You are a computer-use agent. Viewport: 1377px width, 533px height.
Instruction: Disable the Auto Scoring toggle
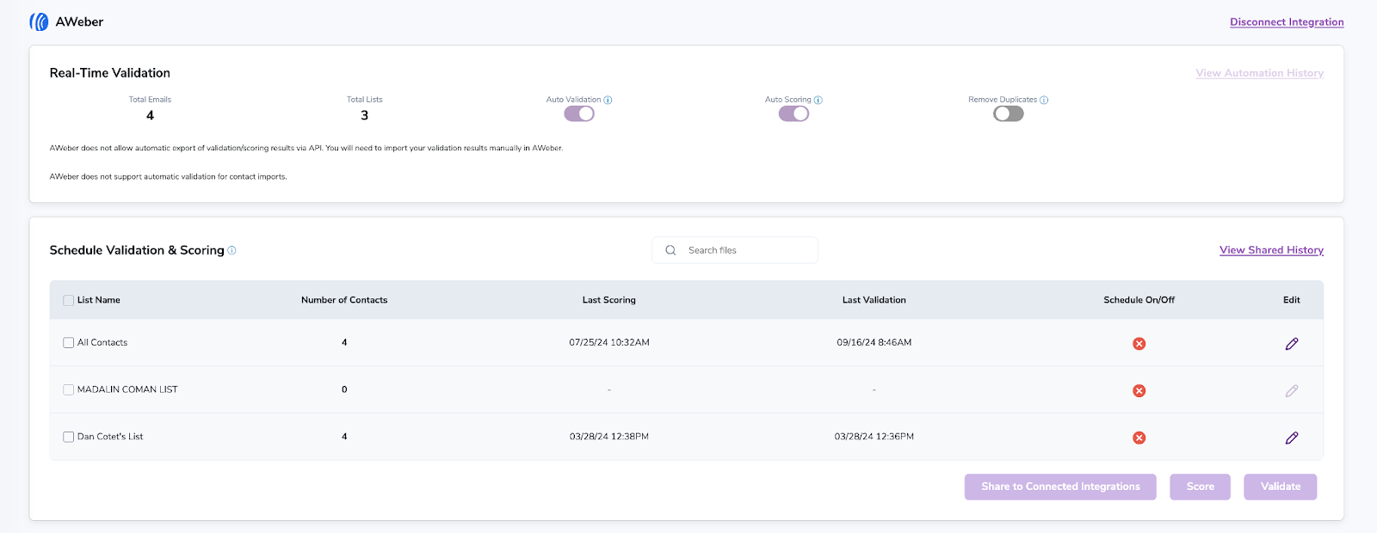(793, 113)
